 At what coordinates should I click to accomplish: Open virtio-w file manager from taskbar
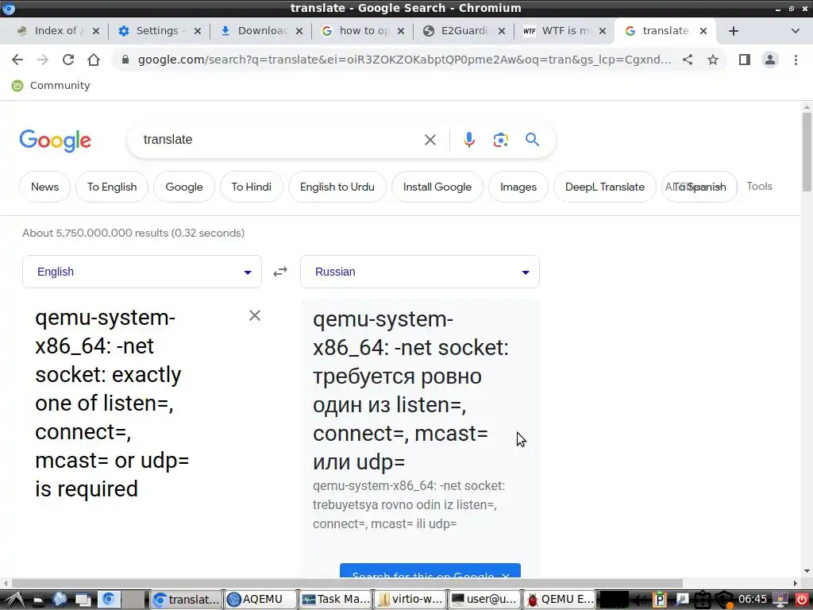point(410,600)
